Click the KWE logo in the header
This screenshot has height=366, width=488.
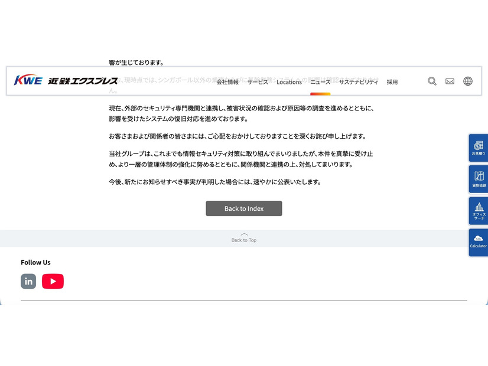(28, 80)
